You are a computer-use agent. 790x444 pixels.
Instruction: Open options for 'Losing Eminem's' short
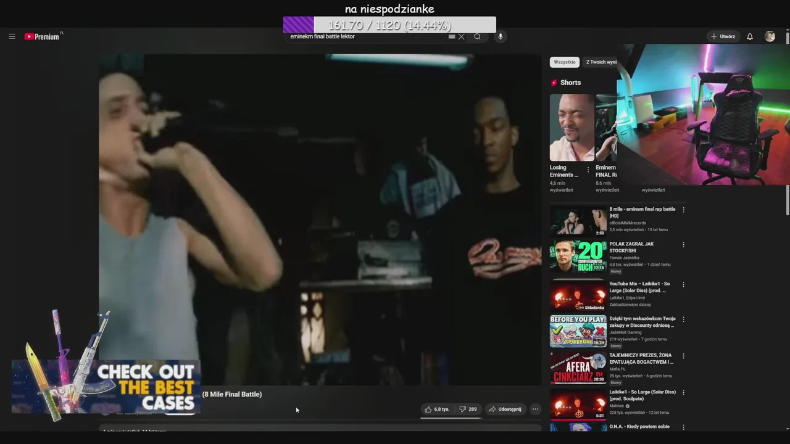(x=588, y=170)
